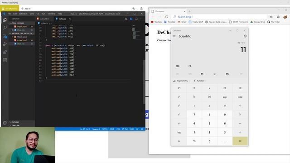This screenshot has height=163, width=290.
Task: Open the Selection menu in VS Code
Action: (x=23, y=14)
